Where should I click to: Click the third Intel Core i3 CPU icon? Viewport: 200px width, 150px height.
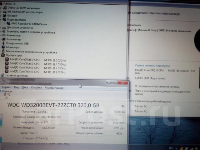7,67
